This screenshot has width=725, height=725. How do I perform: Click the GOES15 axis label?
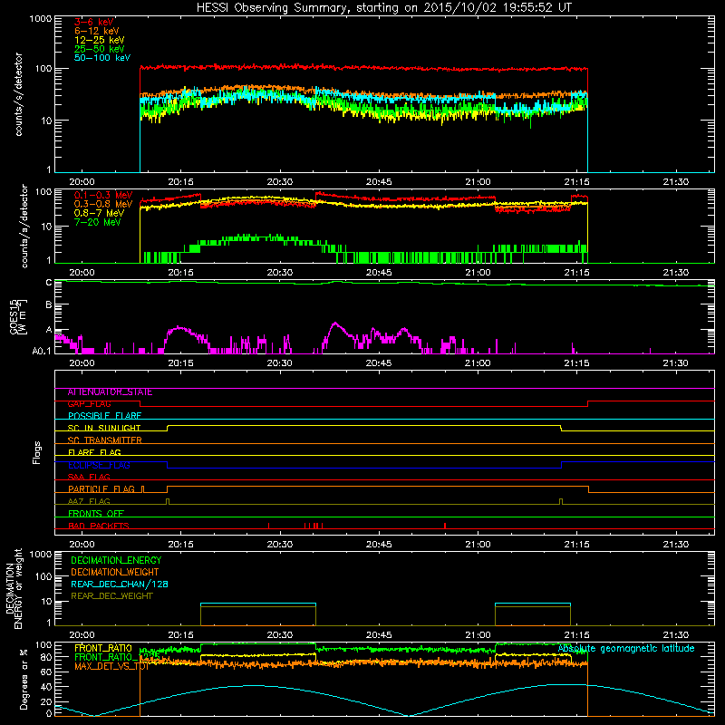point(18,316)
